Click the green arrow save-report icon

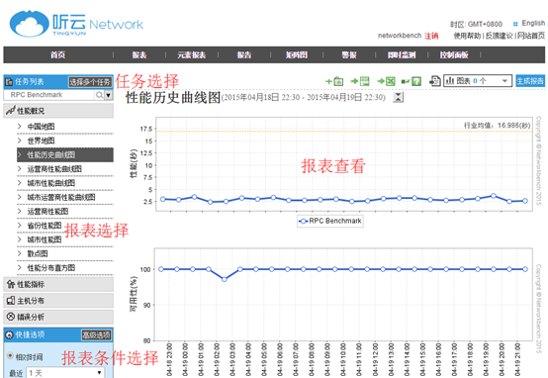pos(360,81)
